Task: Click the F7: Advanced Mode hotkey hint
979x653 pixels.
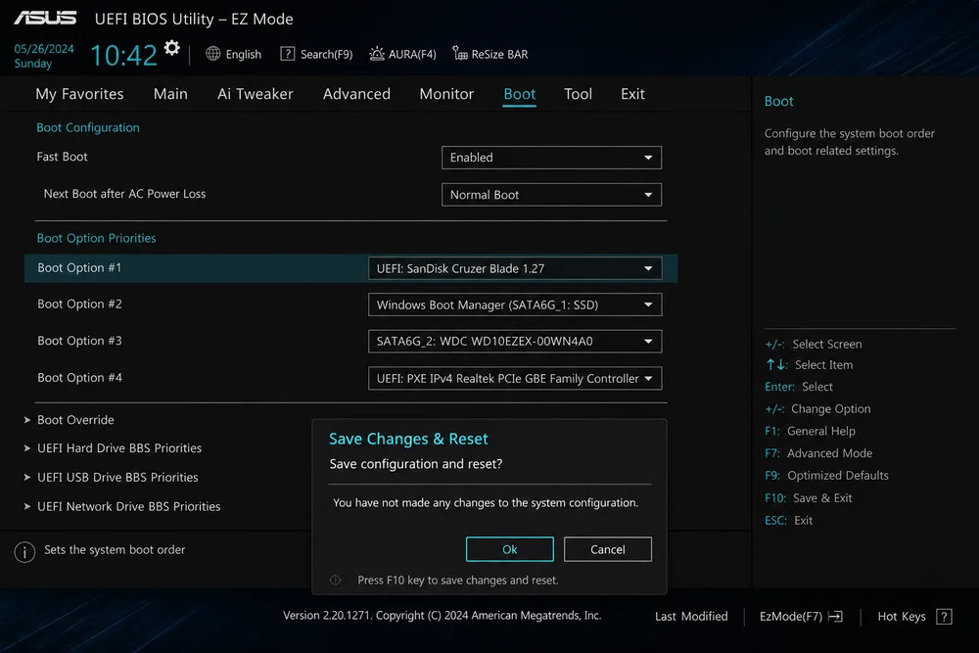Action: tap(818, 453)
